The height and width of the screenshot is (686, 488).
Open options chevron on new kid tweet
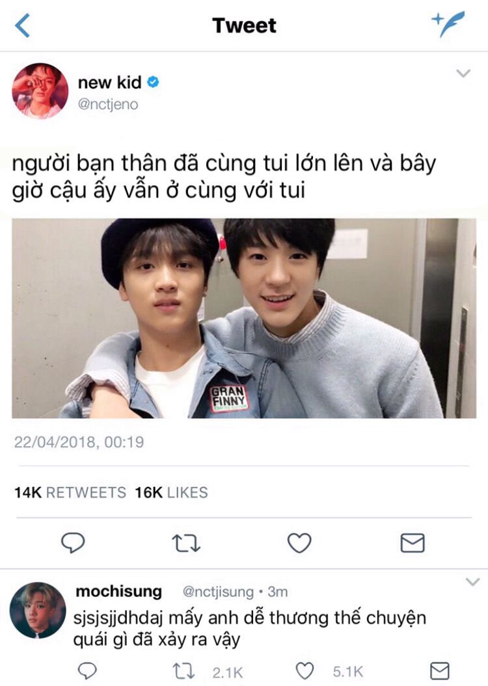(463, 73)
